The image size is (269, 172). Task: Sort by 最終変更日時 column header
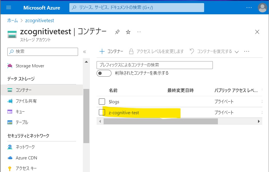(181, 90)
